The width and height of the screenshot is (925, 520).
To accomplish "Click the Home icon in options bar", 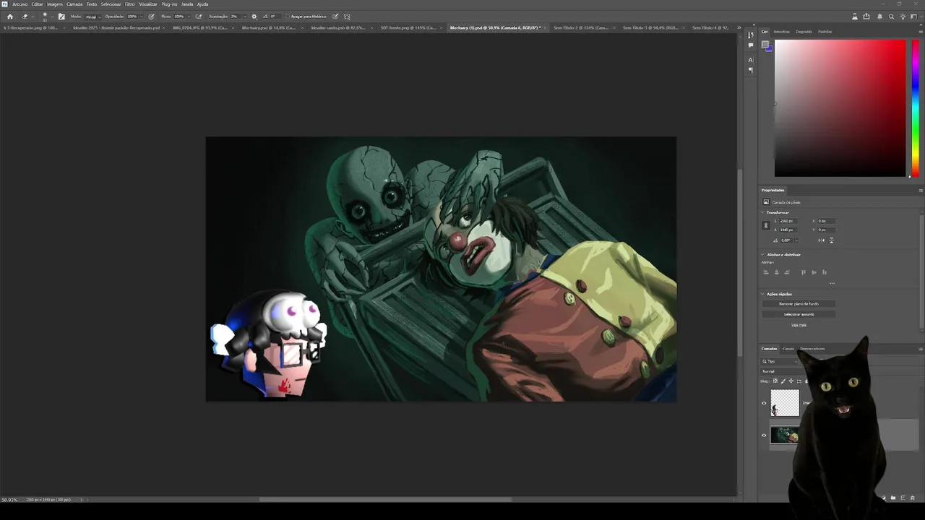I will [x=10, y=16].
